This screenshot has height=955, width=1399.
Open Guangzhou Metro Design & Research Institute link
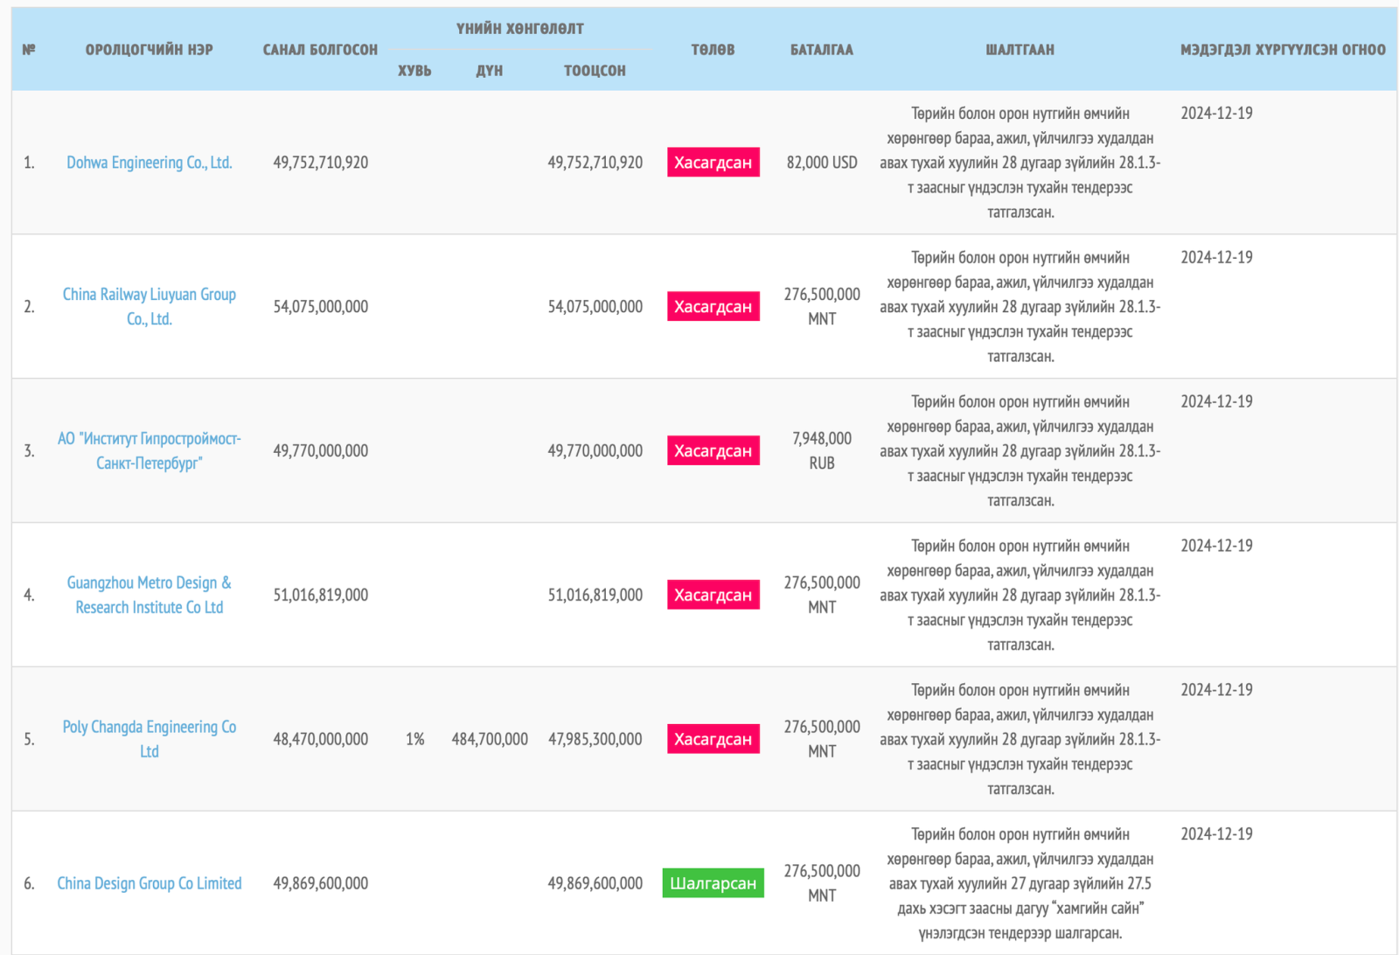click(150, 595)
